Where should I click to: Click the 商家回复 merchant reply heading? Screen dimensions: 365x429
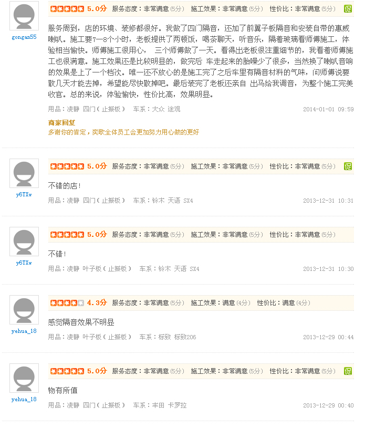[x=62, y=123]
